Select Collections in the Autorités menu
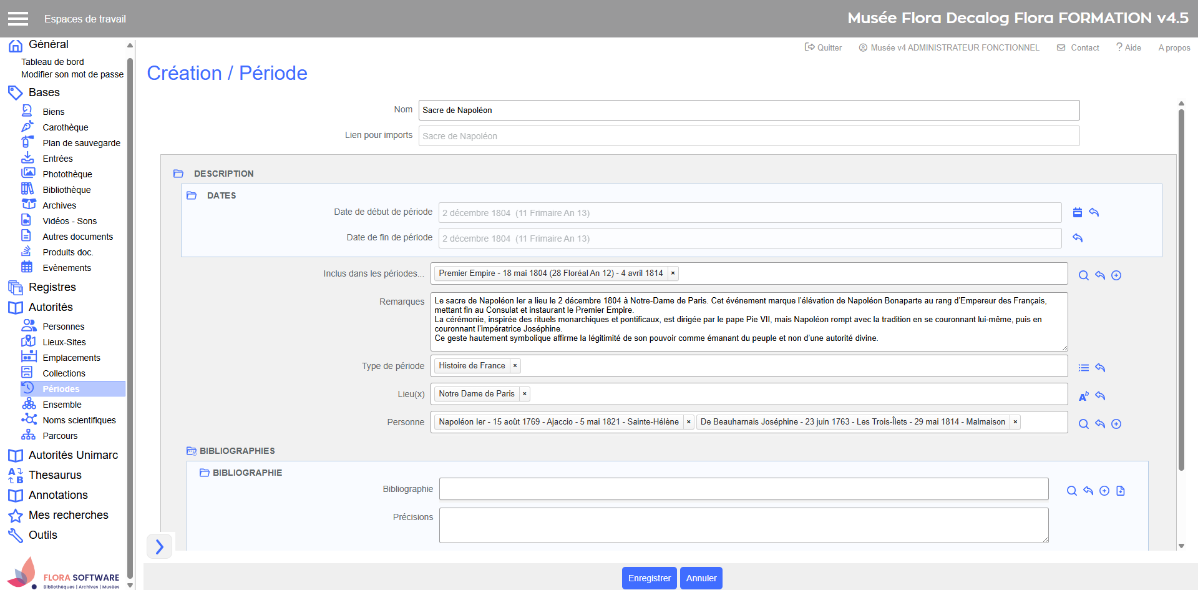This screenshot has height=590, width=1198. pyautogui.click(x=64, y=373)
